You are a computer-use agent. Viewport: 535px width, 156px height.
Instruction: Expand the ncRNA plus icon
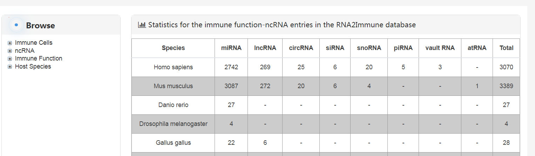coord(10,51)
